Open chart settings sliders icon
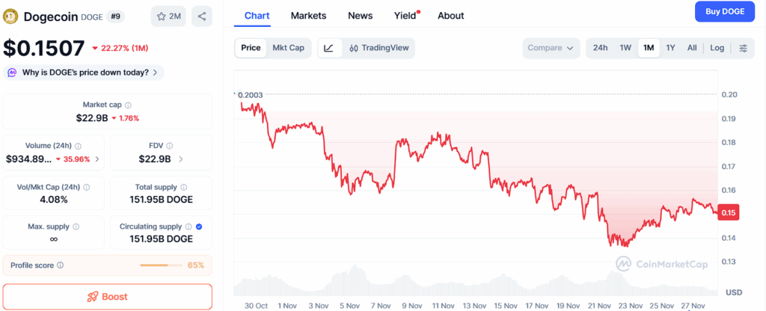 click(743, 48)
